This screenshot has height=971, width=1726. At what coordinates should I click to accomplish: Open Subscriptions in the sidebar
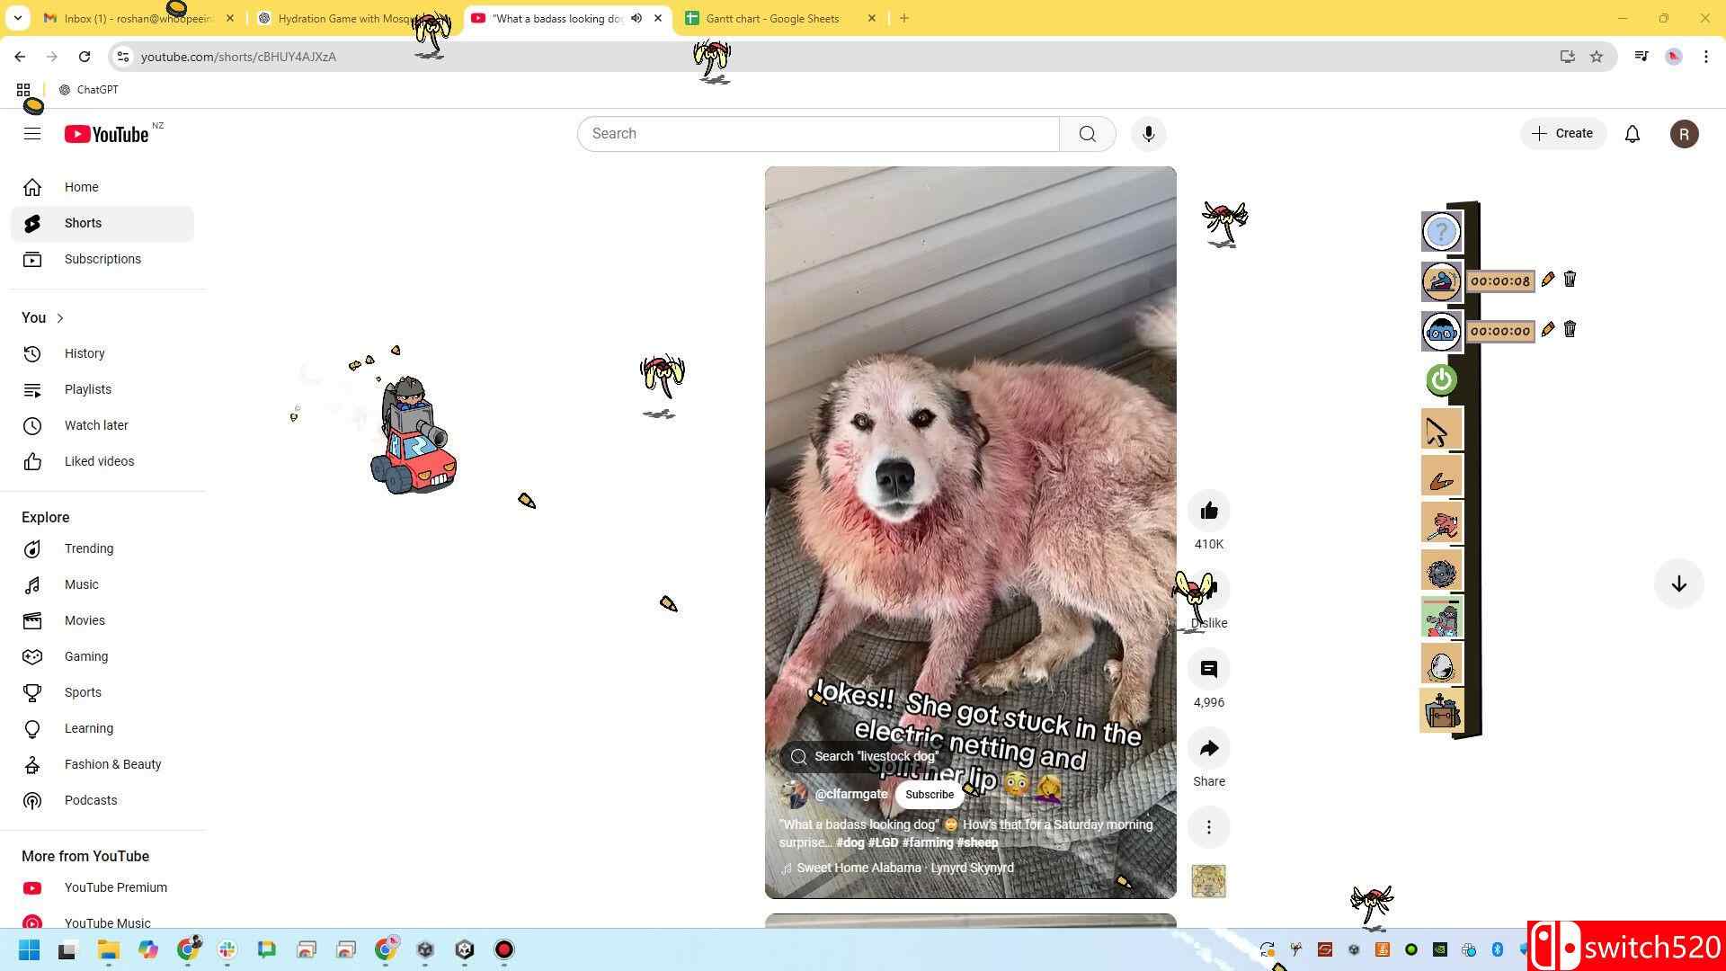102,259
